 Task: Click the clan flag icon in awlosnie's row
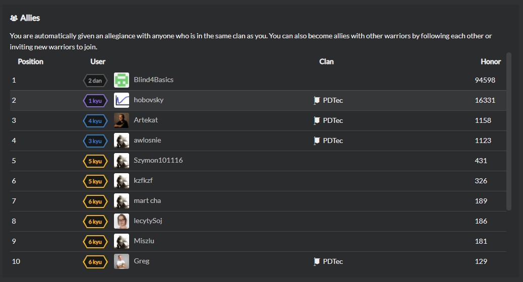[317, 140]
